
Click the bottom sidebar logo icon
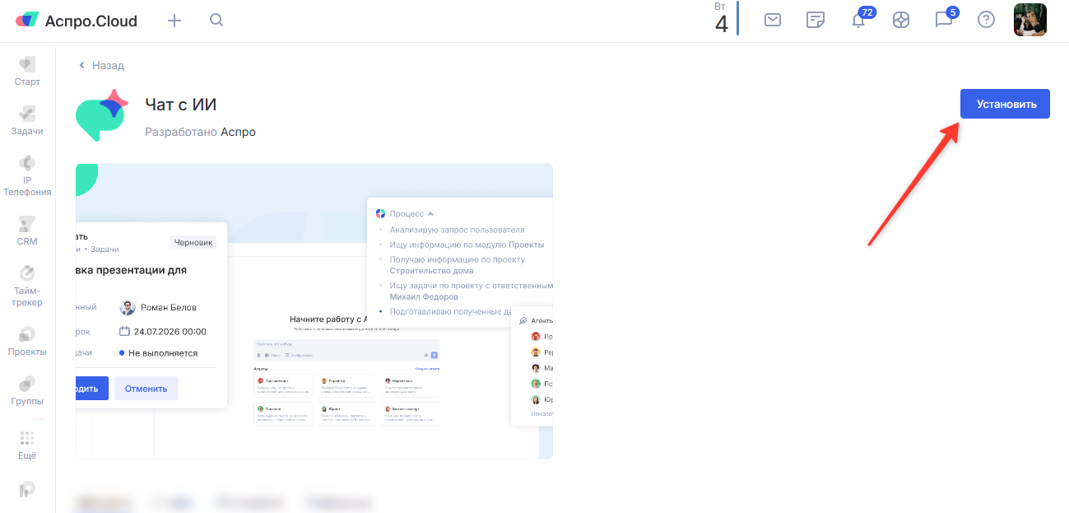tap(27, 489)
